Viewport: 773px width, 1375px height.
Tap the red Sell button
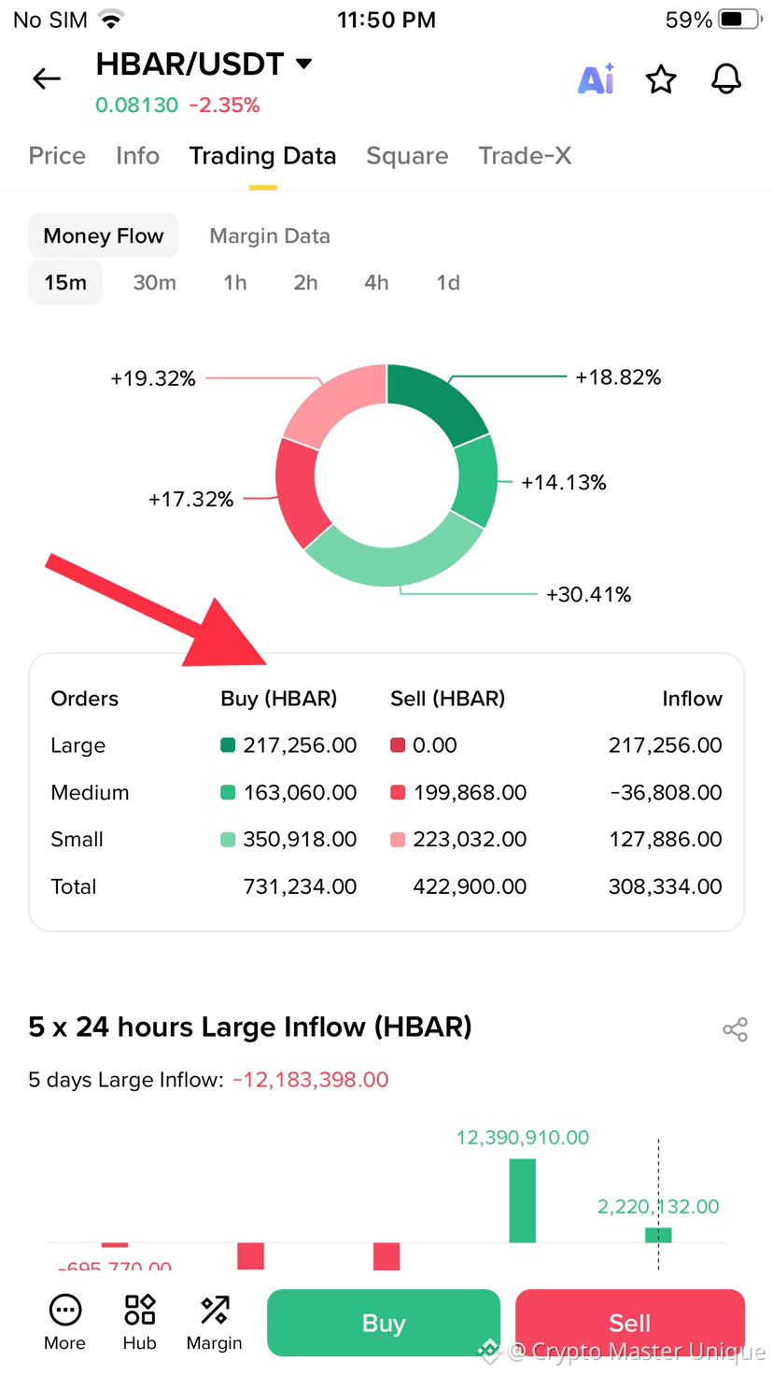(x=630, y=1323)
